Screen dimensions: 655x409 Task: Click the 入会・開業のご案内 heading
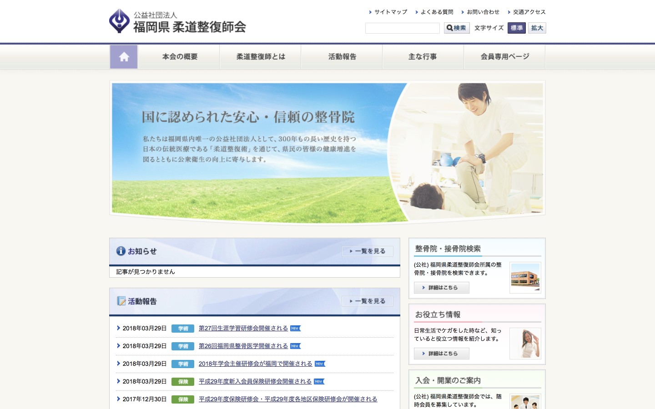[x=448, y=380]
